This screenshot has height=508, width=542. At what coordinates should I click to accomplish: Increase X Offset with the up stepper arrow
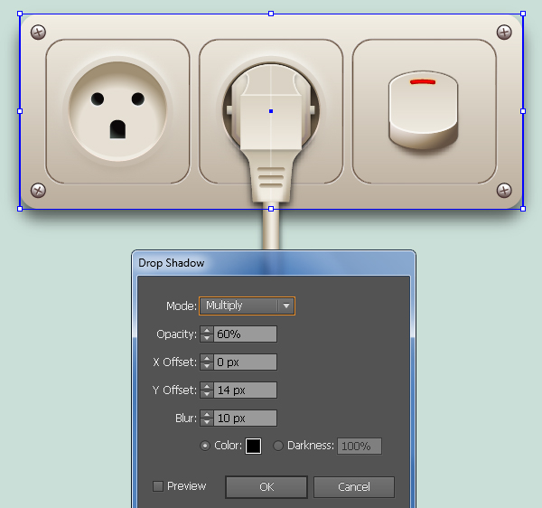pos(207,359)
